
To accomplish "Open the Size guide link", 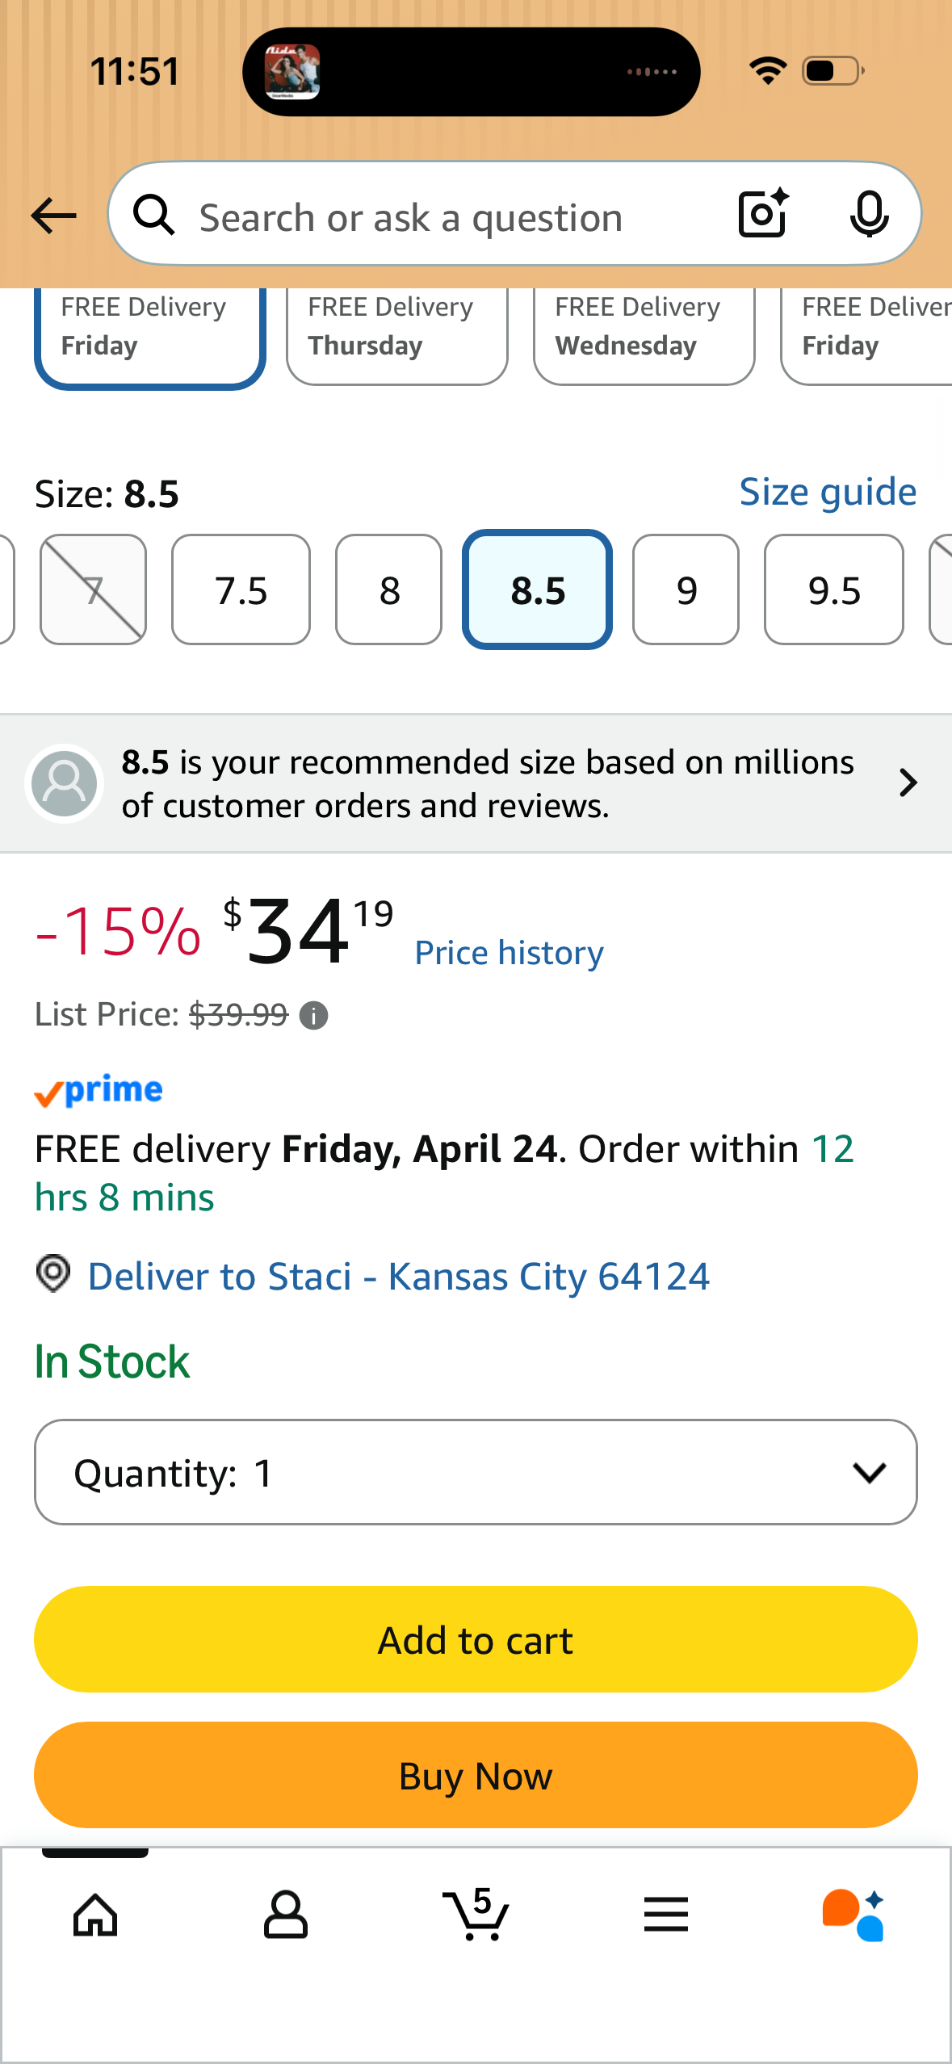I will [828, 493].
